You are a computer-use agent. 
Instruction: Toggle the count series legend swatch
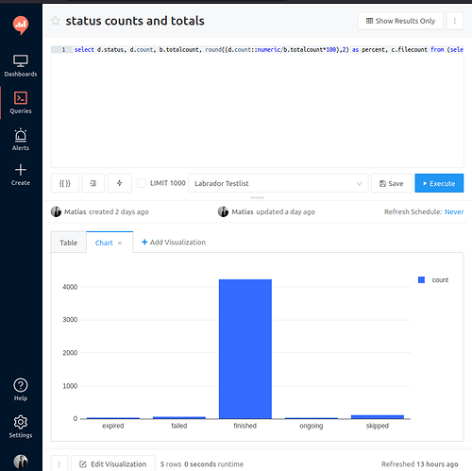pyautogui.click(x=421, y=279)
